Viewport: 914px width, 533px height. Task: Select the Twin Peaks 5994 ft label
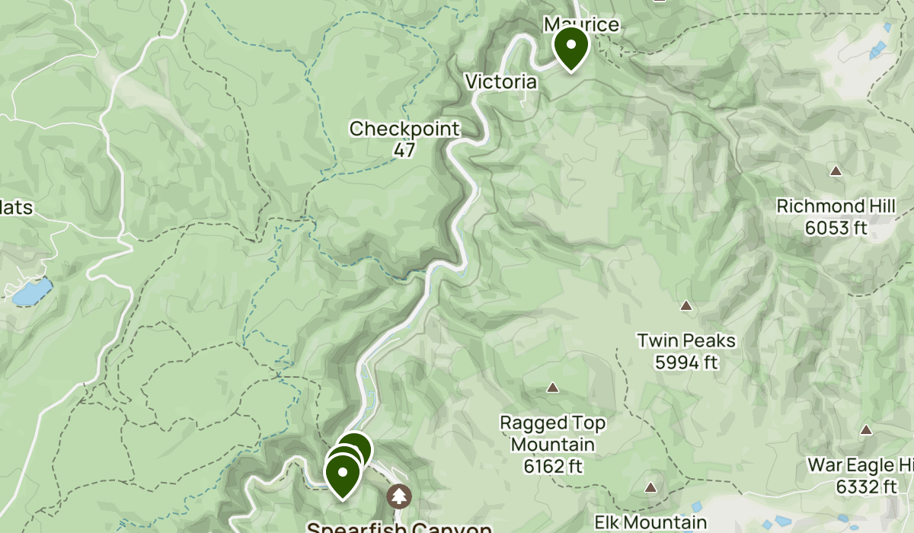(687, 351)
